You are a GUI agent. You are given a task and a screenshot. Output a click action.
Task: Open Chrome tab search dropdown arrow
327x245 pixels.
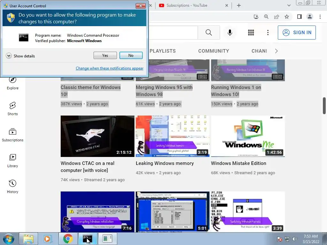[289, 5]
